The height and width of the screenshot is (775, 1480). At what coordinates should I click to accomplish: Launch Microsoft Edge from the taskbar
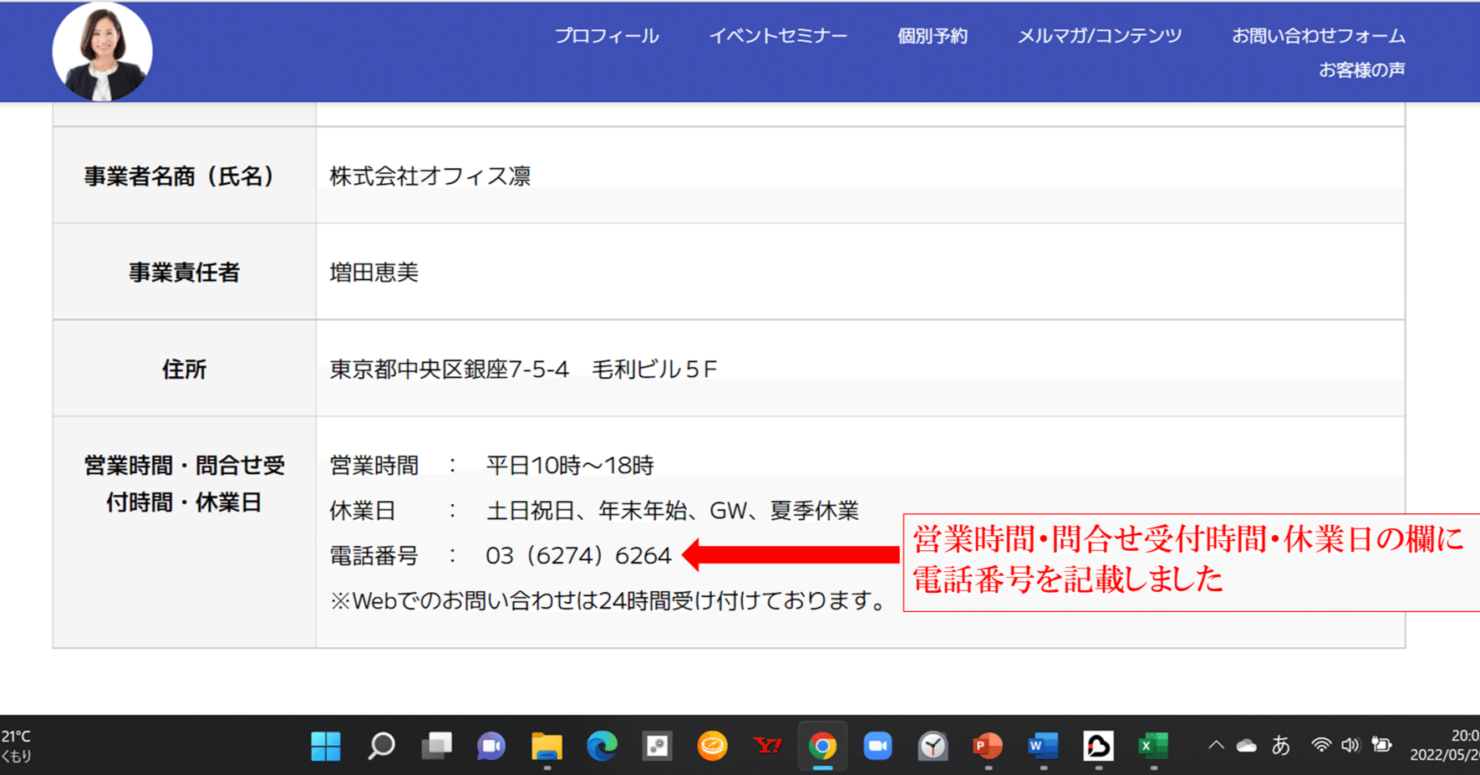coord(601,746)
